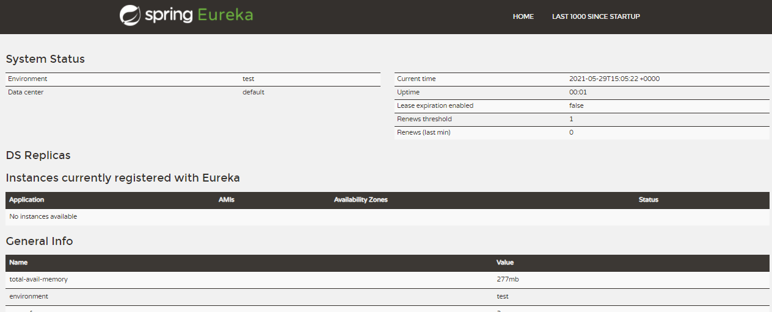772x312 pixels.
Task: Click the Spring Eureka logo
Action: pos(186,15)
